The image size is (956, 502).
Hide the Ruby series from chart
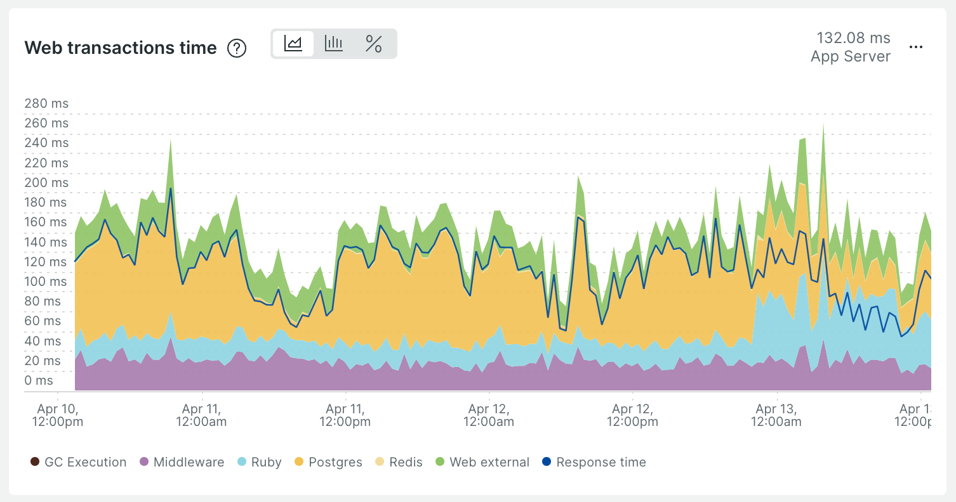pyautogui.click(x=259, y=462)
